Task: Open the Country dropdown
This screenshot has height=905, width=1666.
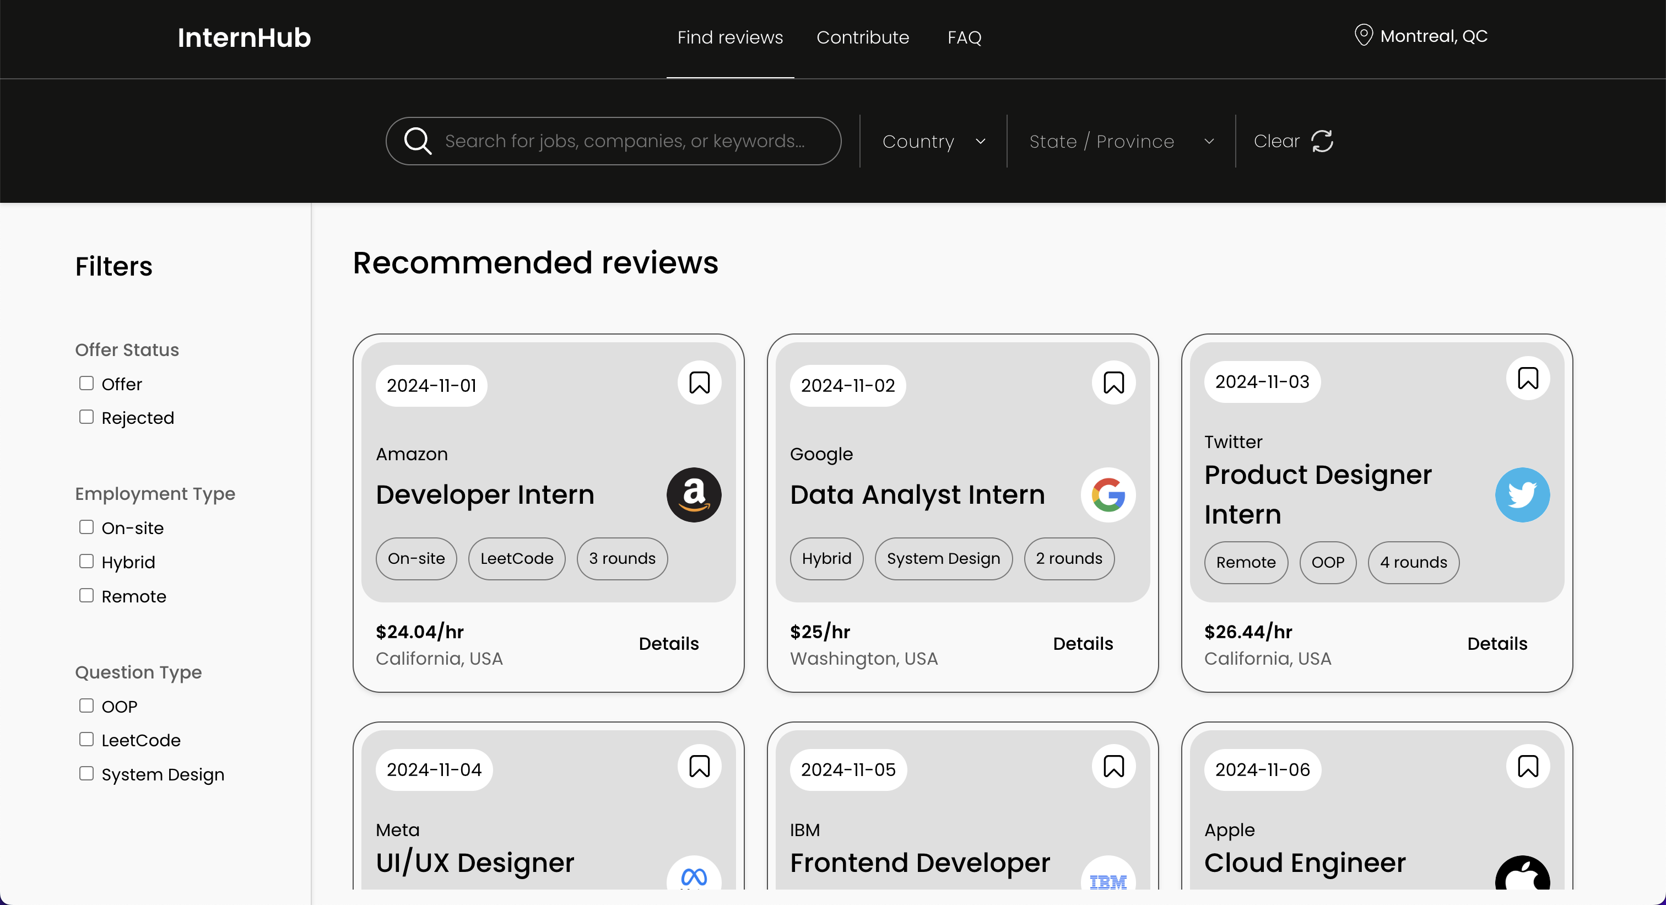Action: [x=933, y=141]
